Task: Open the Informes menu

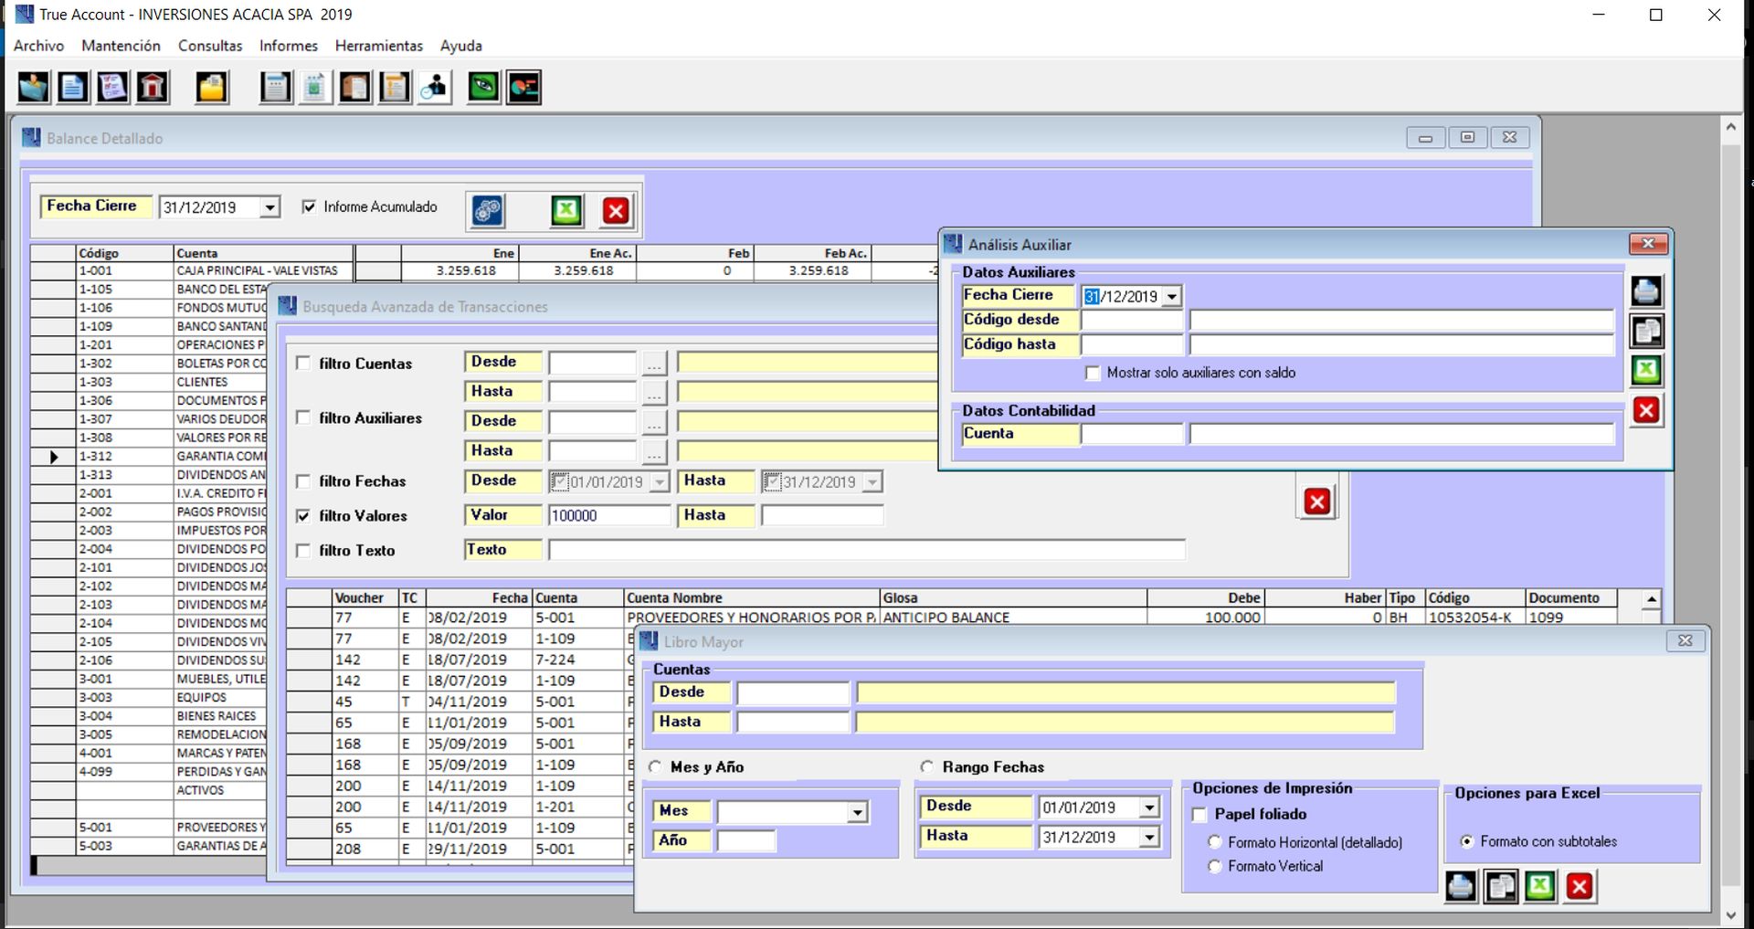Action: point(289,46)
